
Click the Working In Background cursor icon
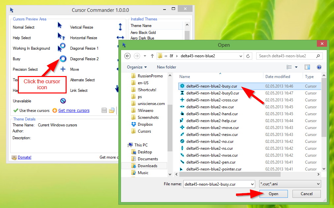(61, 47)
